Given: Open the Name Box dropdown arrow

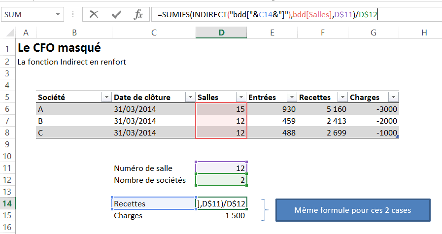Looking at the screenshot, I should click(x=59, y=15).
